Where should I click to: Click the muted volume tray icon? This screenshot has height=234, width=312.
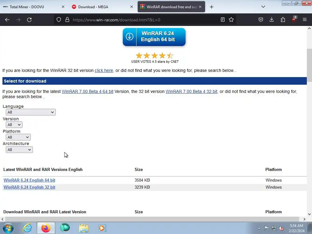281,229
